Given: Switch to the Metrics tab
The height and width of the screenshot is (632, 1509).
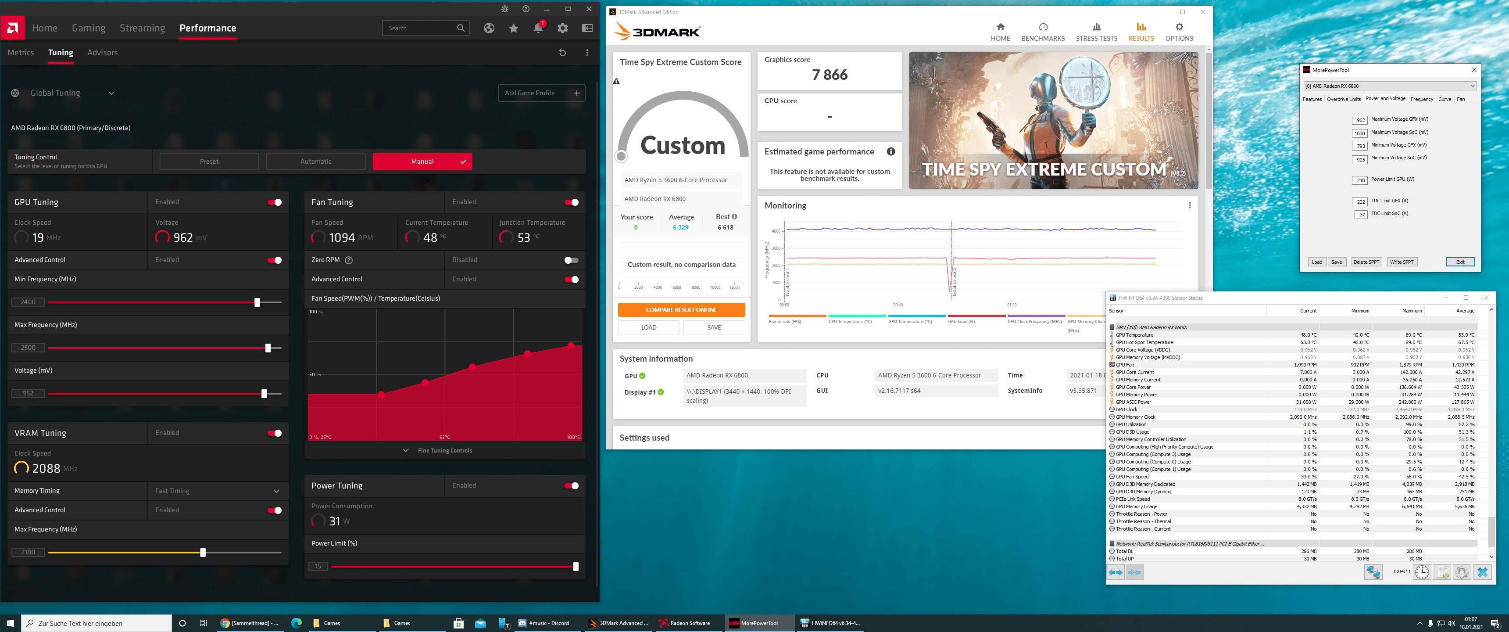Looking at the screenshot, I should pyautogui.click(x=21, y=53).
